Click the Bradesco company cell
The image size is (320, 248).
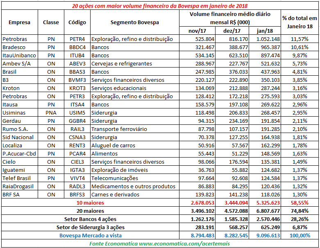[20, 47]
